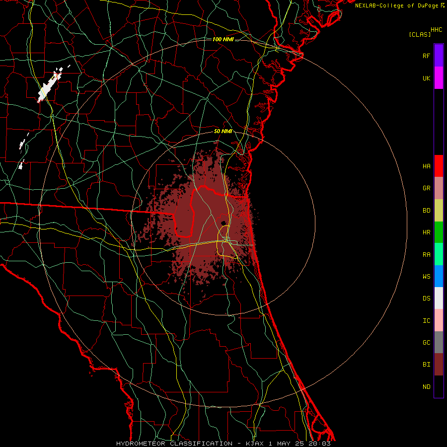
Task: Click the 'RF' legend label
Action: pyautogui.click(x=426, y=56)
